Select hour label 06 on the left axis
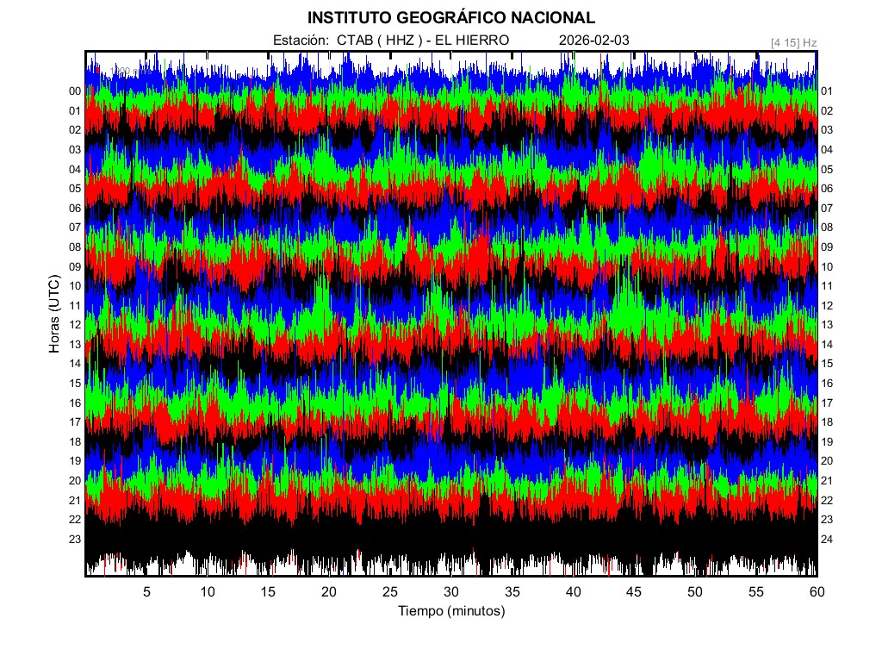882x662 pixels. (x=75, y=208)
